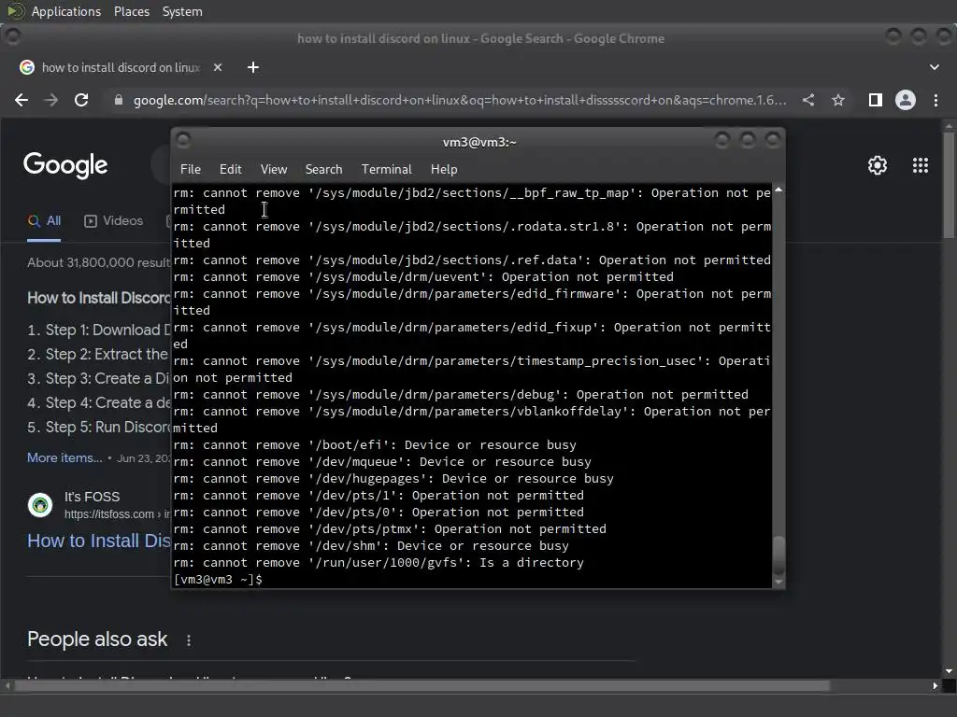957x717 pixels.
Task: Open the System menu in top panel
Action: point(182,11)
